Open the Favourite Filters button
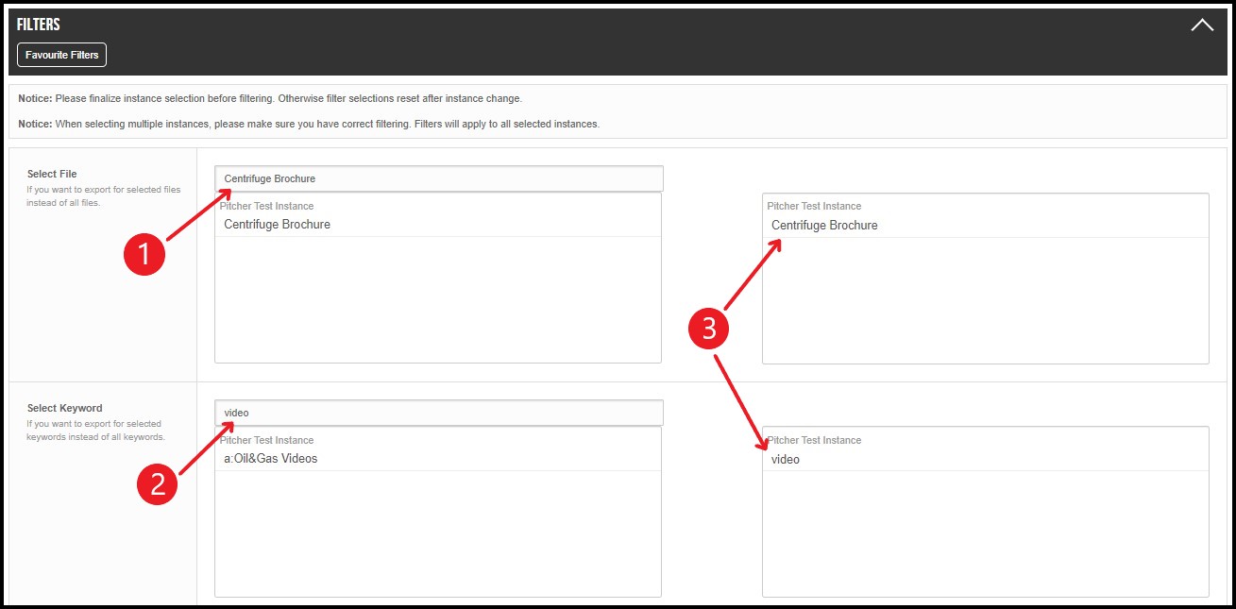Image resolution: width=1236 pixels, height=609 pixels. tap(61, 55)
